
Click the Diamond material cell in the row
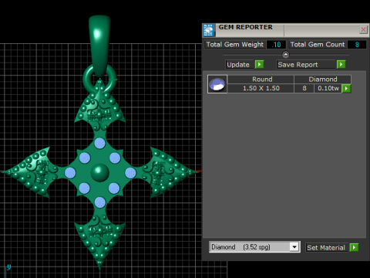[x=323, y=80]
